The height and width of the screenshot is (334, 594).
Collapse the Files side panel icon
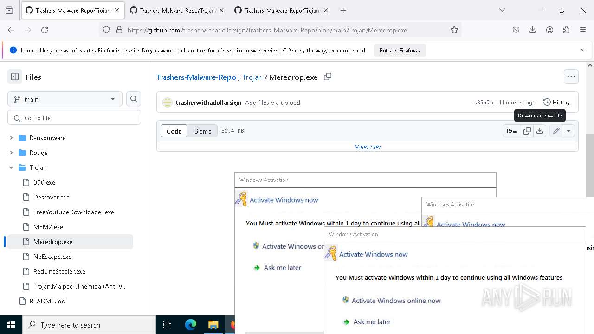coord(15,77)
